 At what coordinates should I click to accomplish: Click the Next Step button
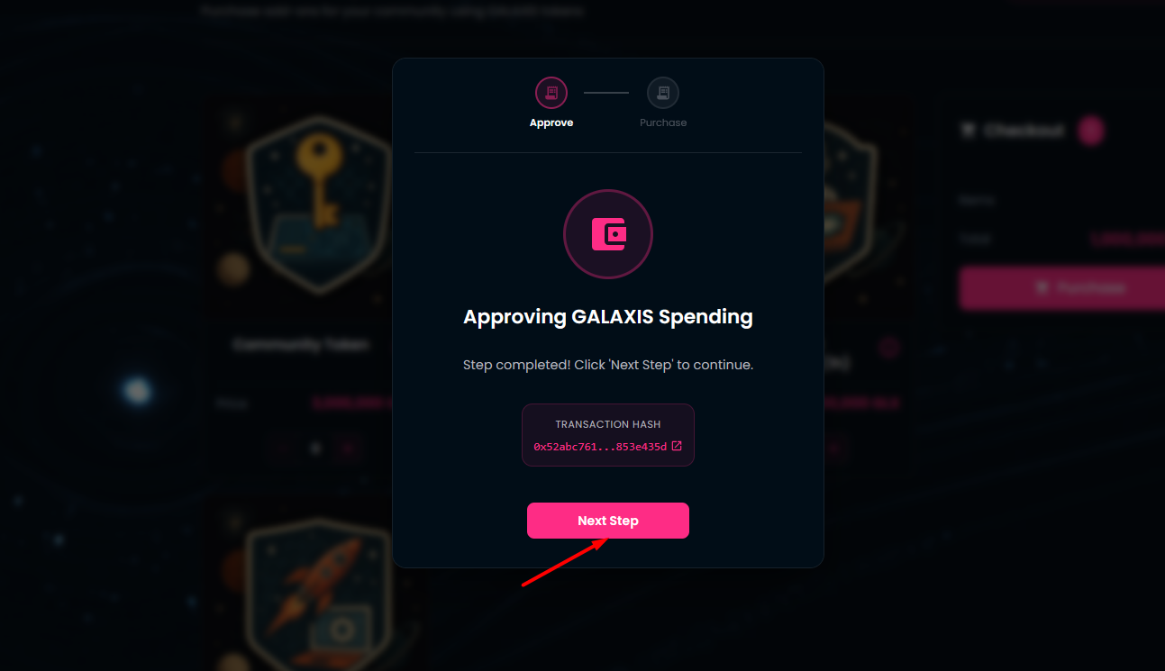tap(608, 521)
